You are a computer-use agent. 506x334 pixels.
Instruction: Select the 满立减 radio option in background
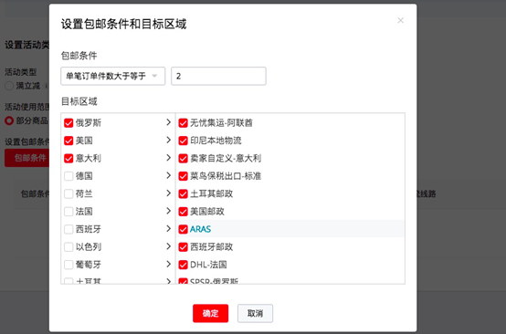coord(9,86)
